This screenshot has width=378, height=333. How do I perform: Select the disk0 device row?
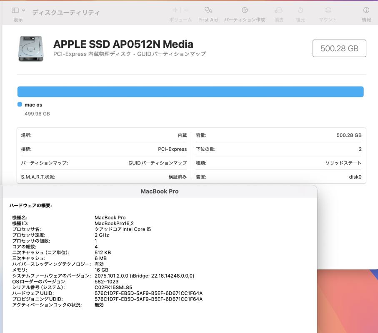point(279,177)
